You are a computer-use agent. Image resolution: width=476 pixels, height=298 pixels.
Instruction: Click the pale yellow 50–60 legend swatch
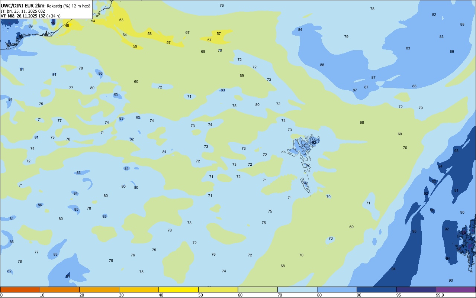point(218,289)
